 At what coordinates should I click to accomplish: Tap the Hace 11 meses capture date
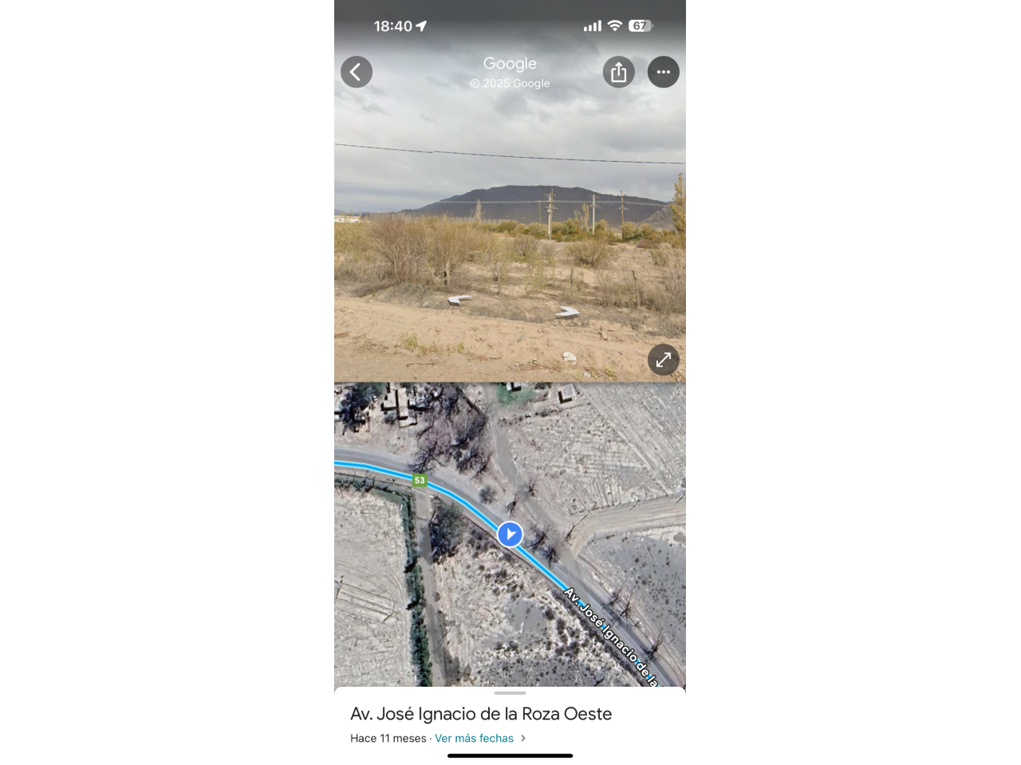(x=388, y=739)
